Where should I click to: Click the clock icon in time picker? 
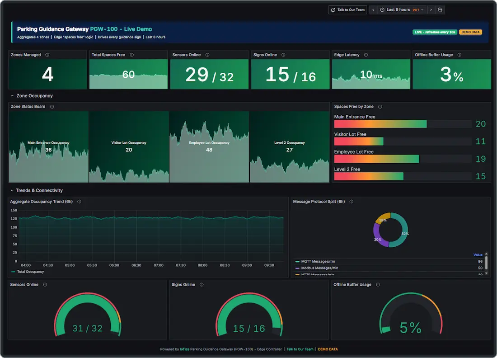point(382,10)
